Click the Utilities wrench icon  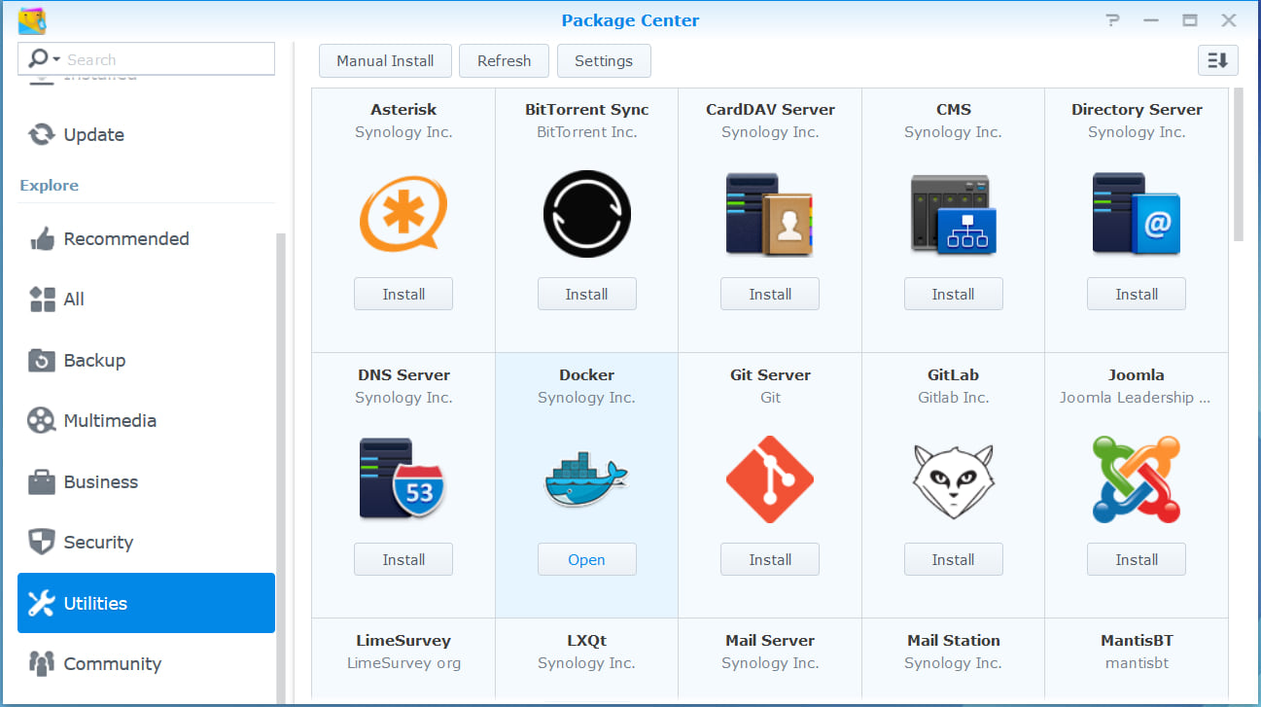(x=42, y=603)
